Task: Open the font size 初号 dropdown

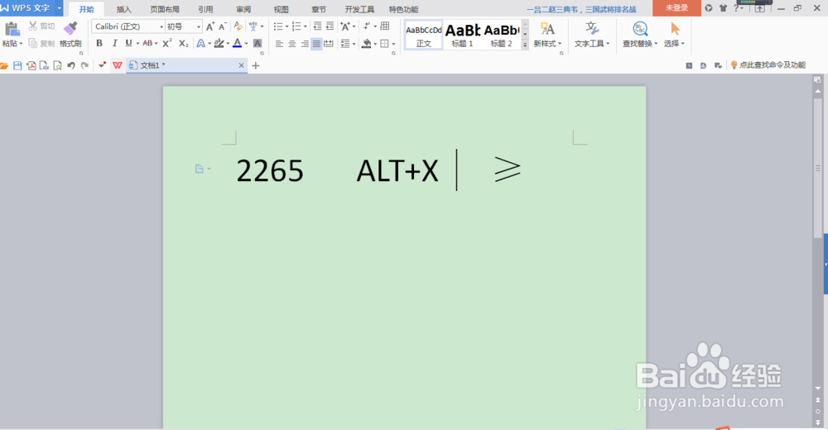Action: 199,26
